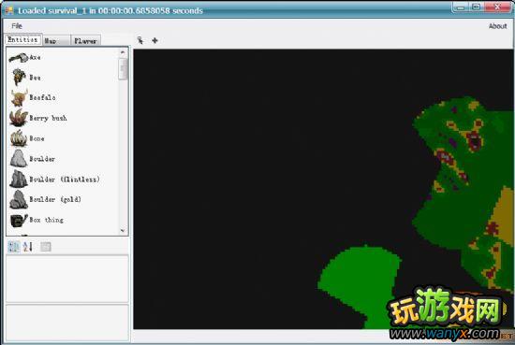Open the File menu

[17, 26]
